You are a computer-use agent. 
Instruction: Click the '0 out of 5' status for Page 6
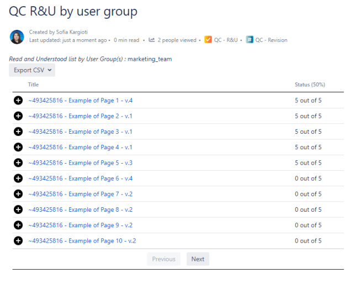pyautogui.click(x=308, y=179)
